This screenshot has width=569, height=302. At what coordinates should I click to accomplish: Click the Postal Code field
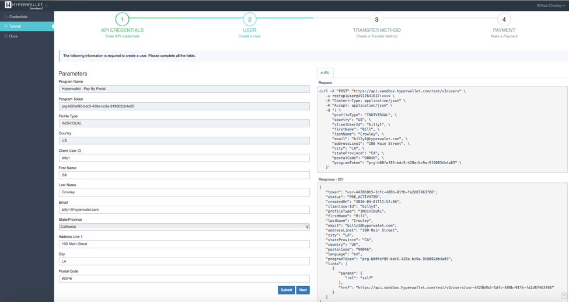point(184,279)
